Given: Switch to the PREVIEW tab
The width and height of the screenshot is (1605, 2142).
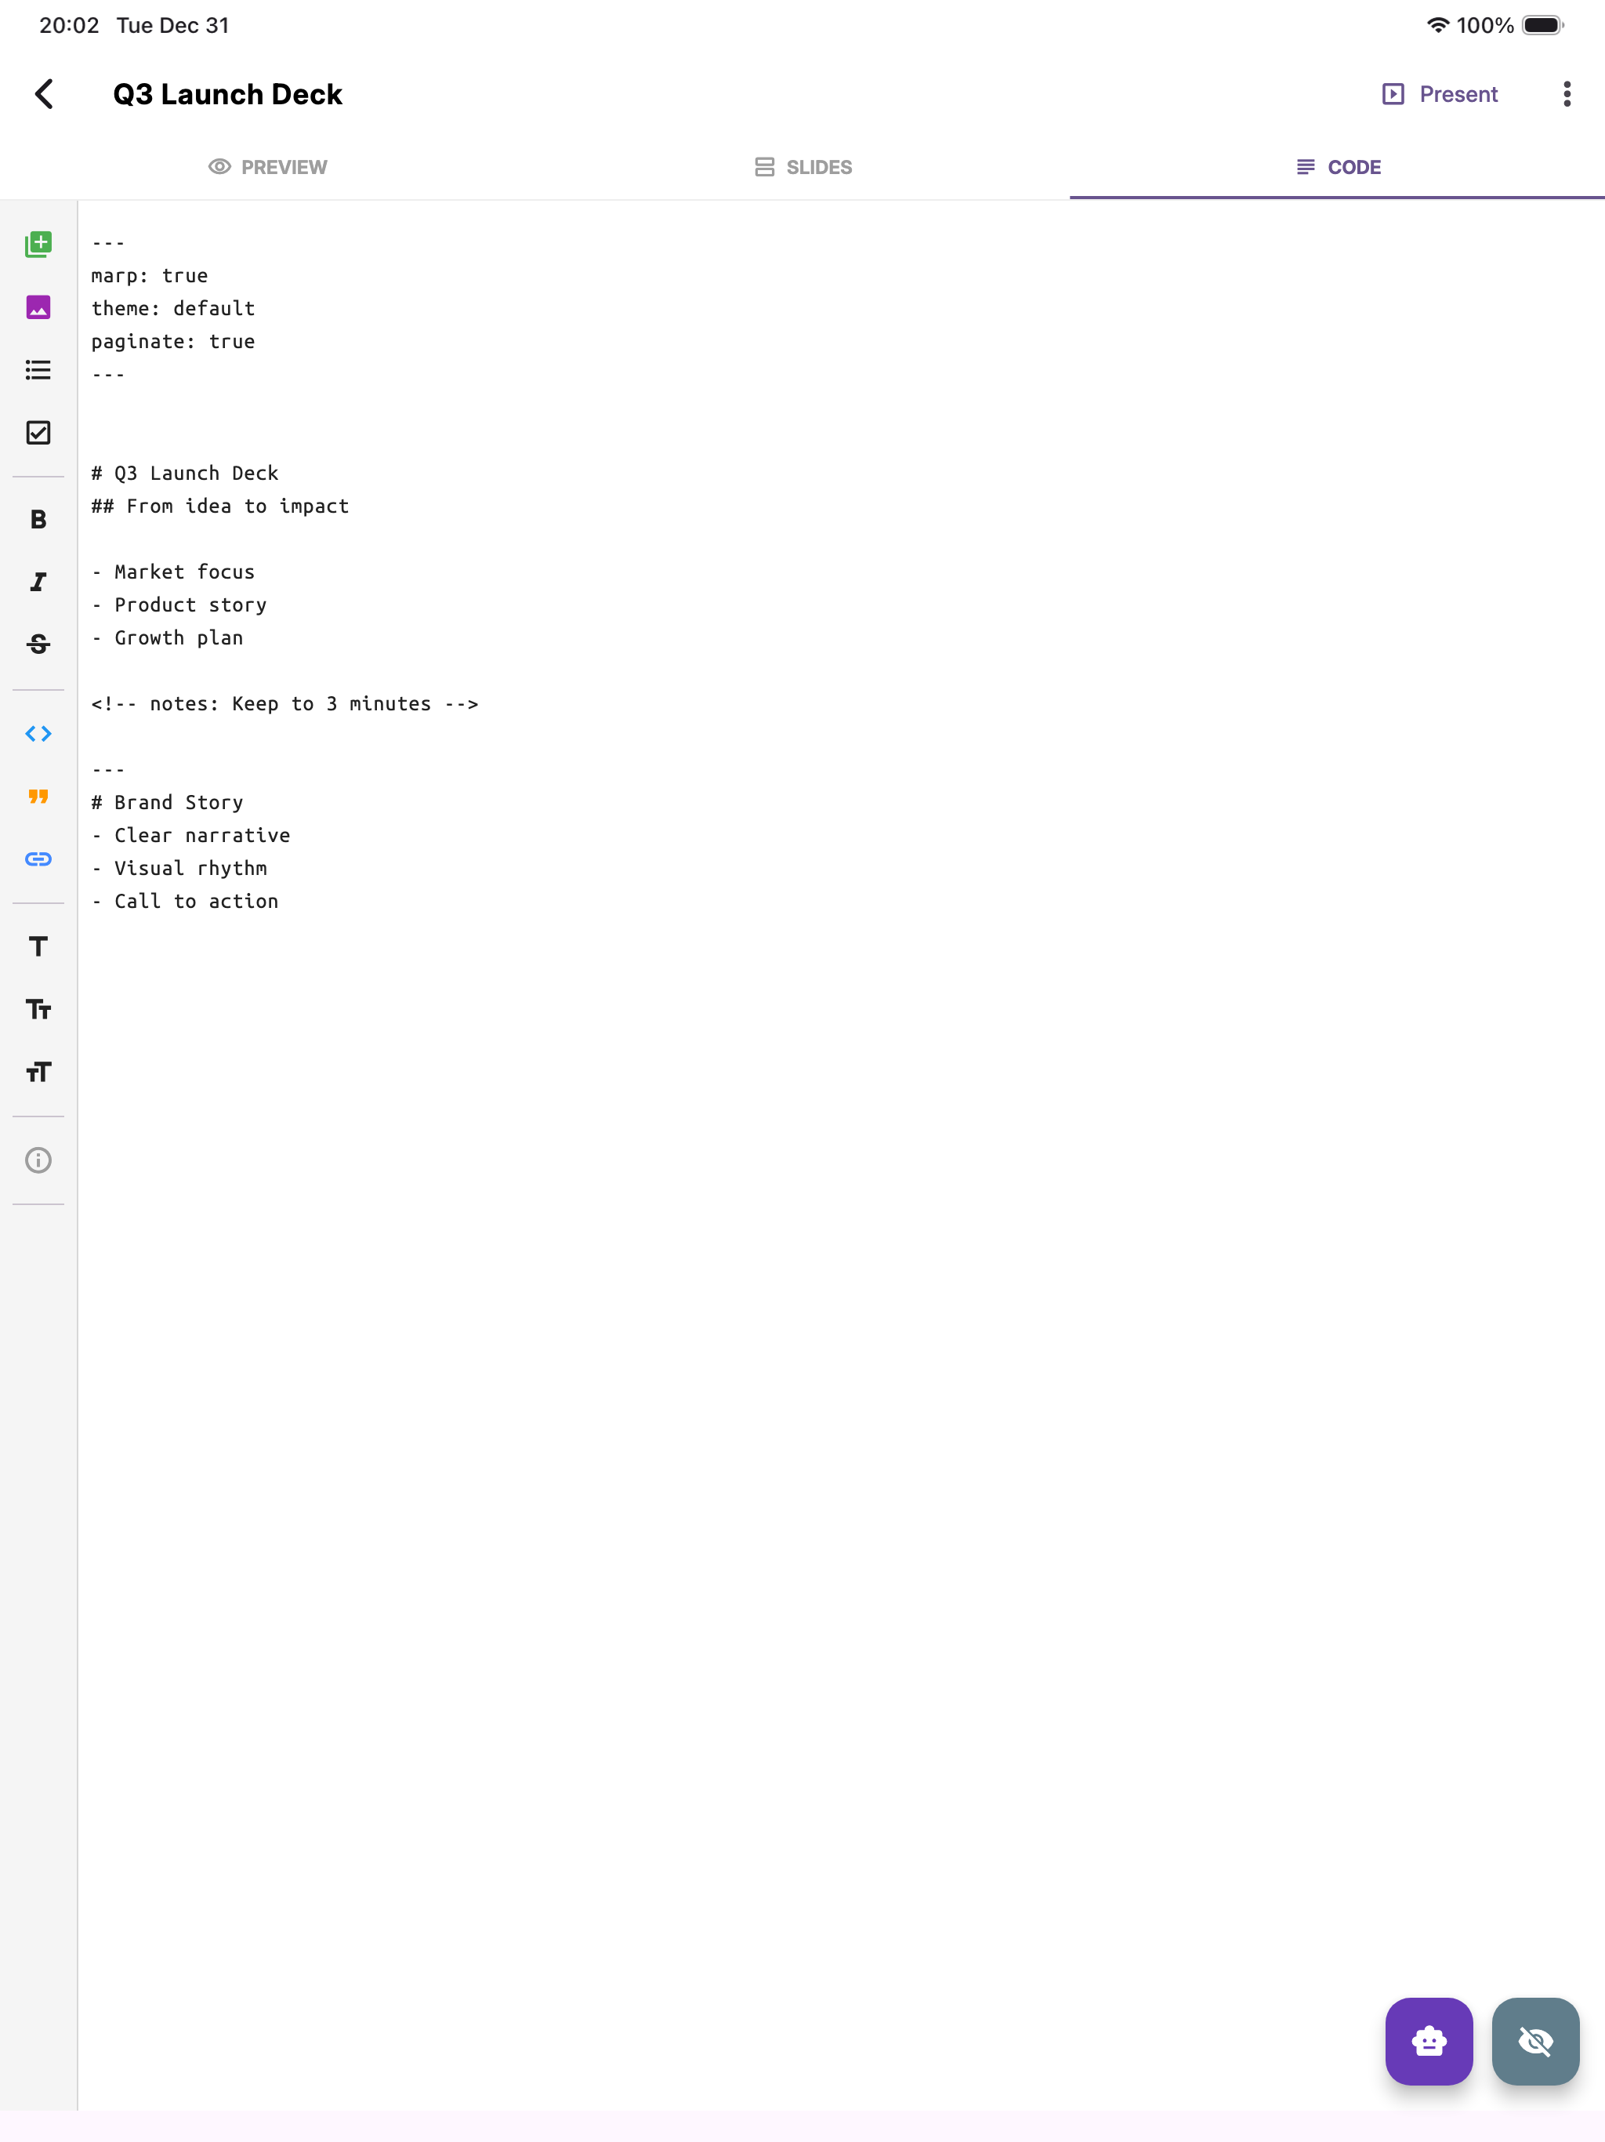Looking at the screenshot, I should (x=267, y=168).
